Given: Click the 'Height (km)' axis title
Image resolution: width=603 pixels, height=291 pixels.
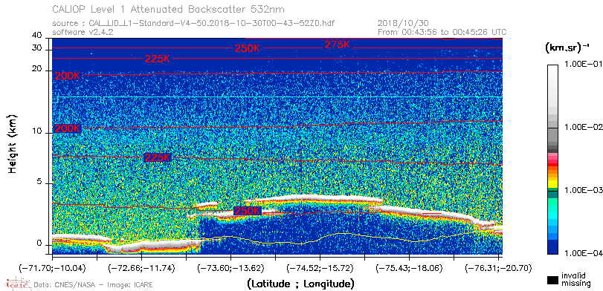Looking at the screenshot, I should coord(13,143).
